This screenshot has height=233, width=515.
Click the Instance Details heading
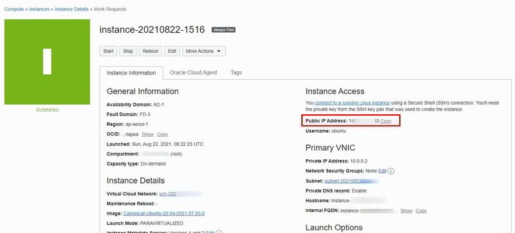coord(136,180)
